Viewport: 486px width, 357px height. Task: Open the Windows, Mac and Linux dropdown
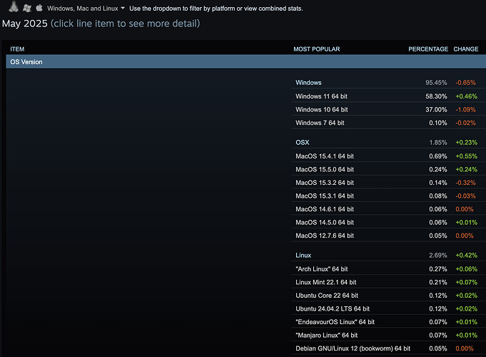tap(86, 9)
